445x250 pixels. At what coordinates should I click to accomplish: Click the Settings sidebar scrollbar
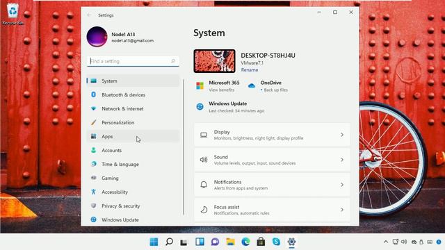[x=184, y=147]
